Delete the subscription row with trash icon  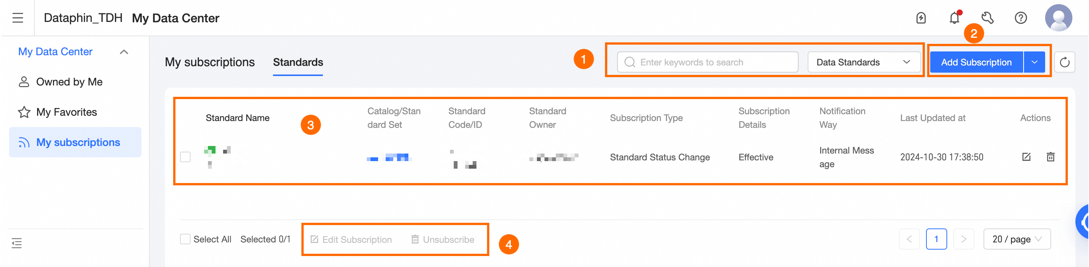pyautogui.click(x=1050, y=157)
